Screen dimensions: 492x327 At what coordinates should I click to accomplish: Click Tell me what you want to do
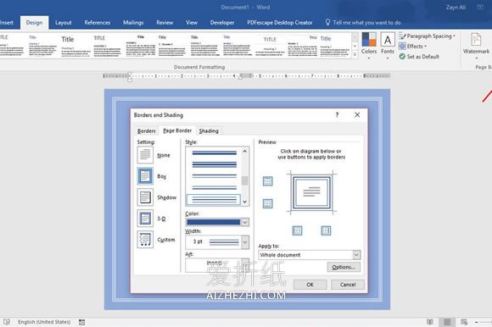pyautogui.click(x=363, y=23)
